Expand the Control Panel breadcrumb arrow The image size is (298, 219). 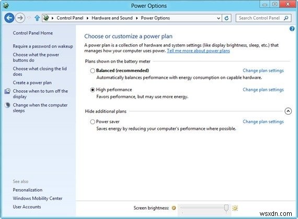(x=87, y=18)
